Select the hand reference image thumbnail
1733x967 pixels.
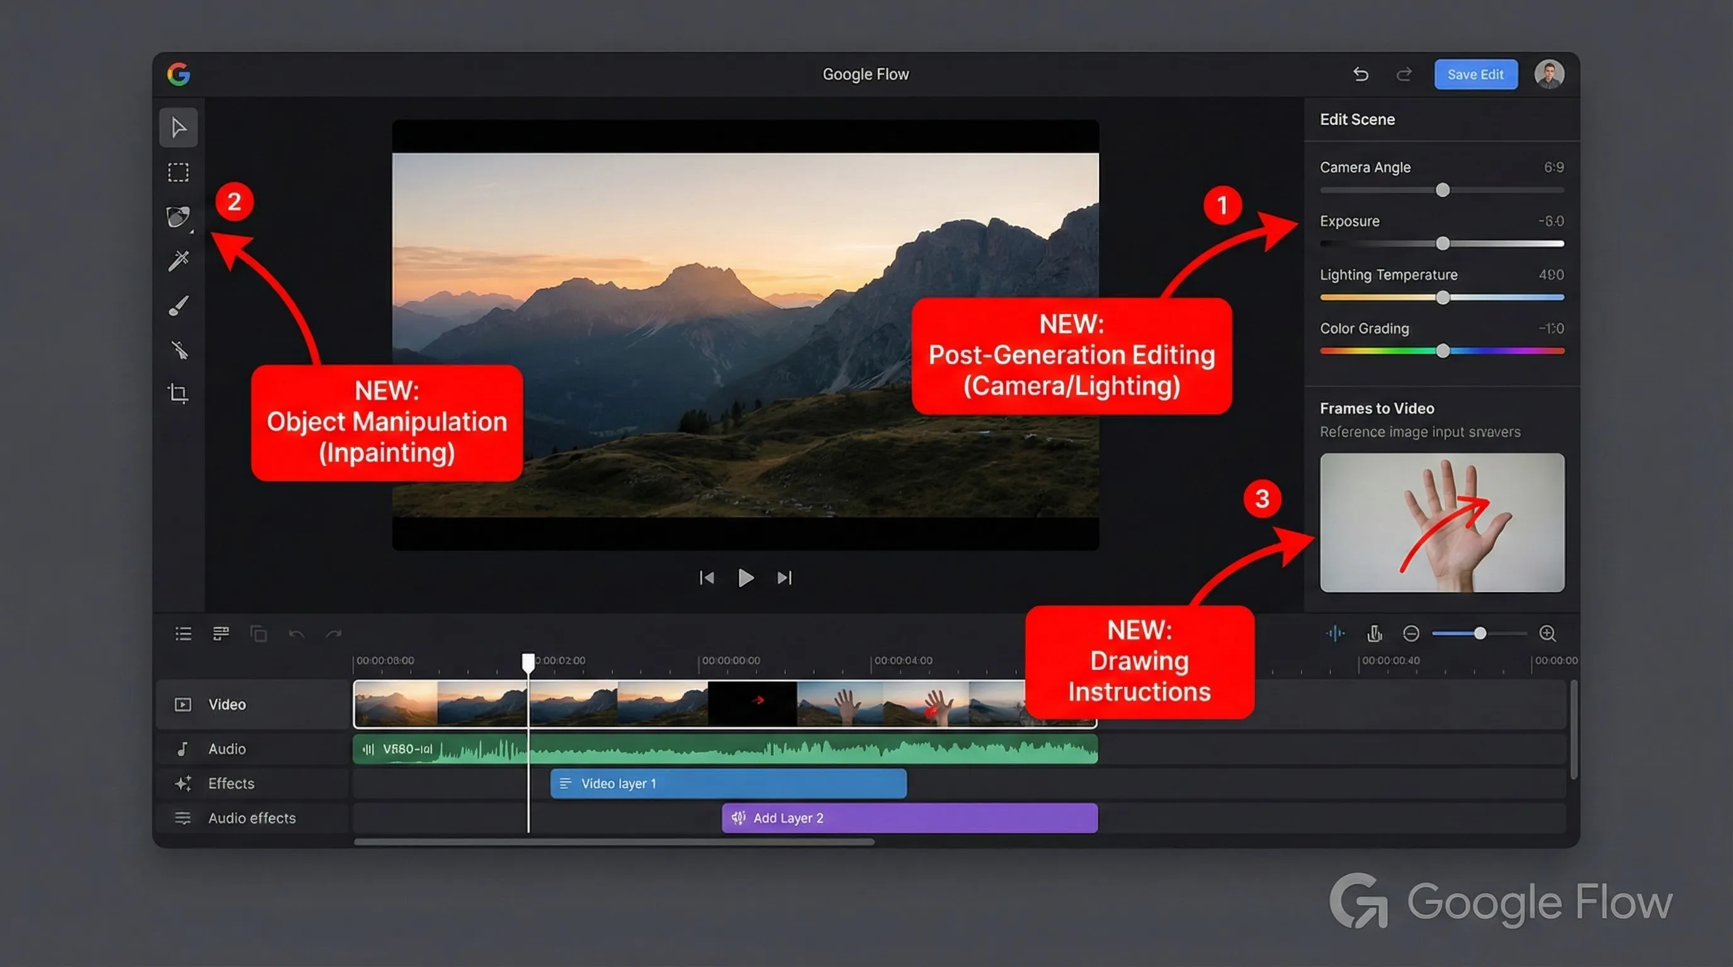click(x=1441, y=523)
